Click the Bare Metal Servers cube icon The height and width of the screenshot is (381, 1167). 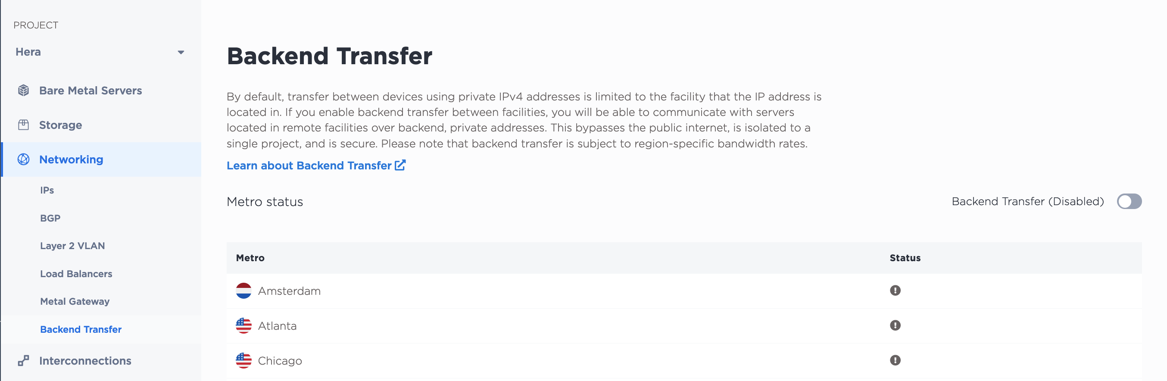[24, 91]
